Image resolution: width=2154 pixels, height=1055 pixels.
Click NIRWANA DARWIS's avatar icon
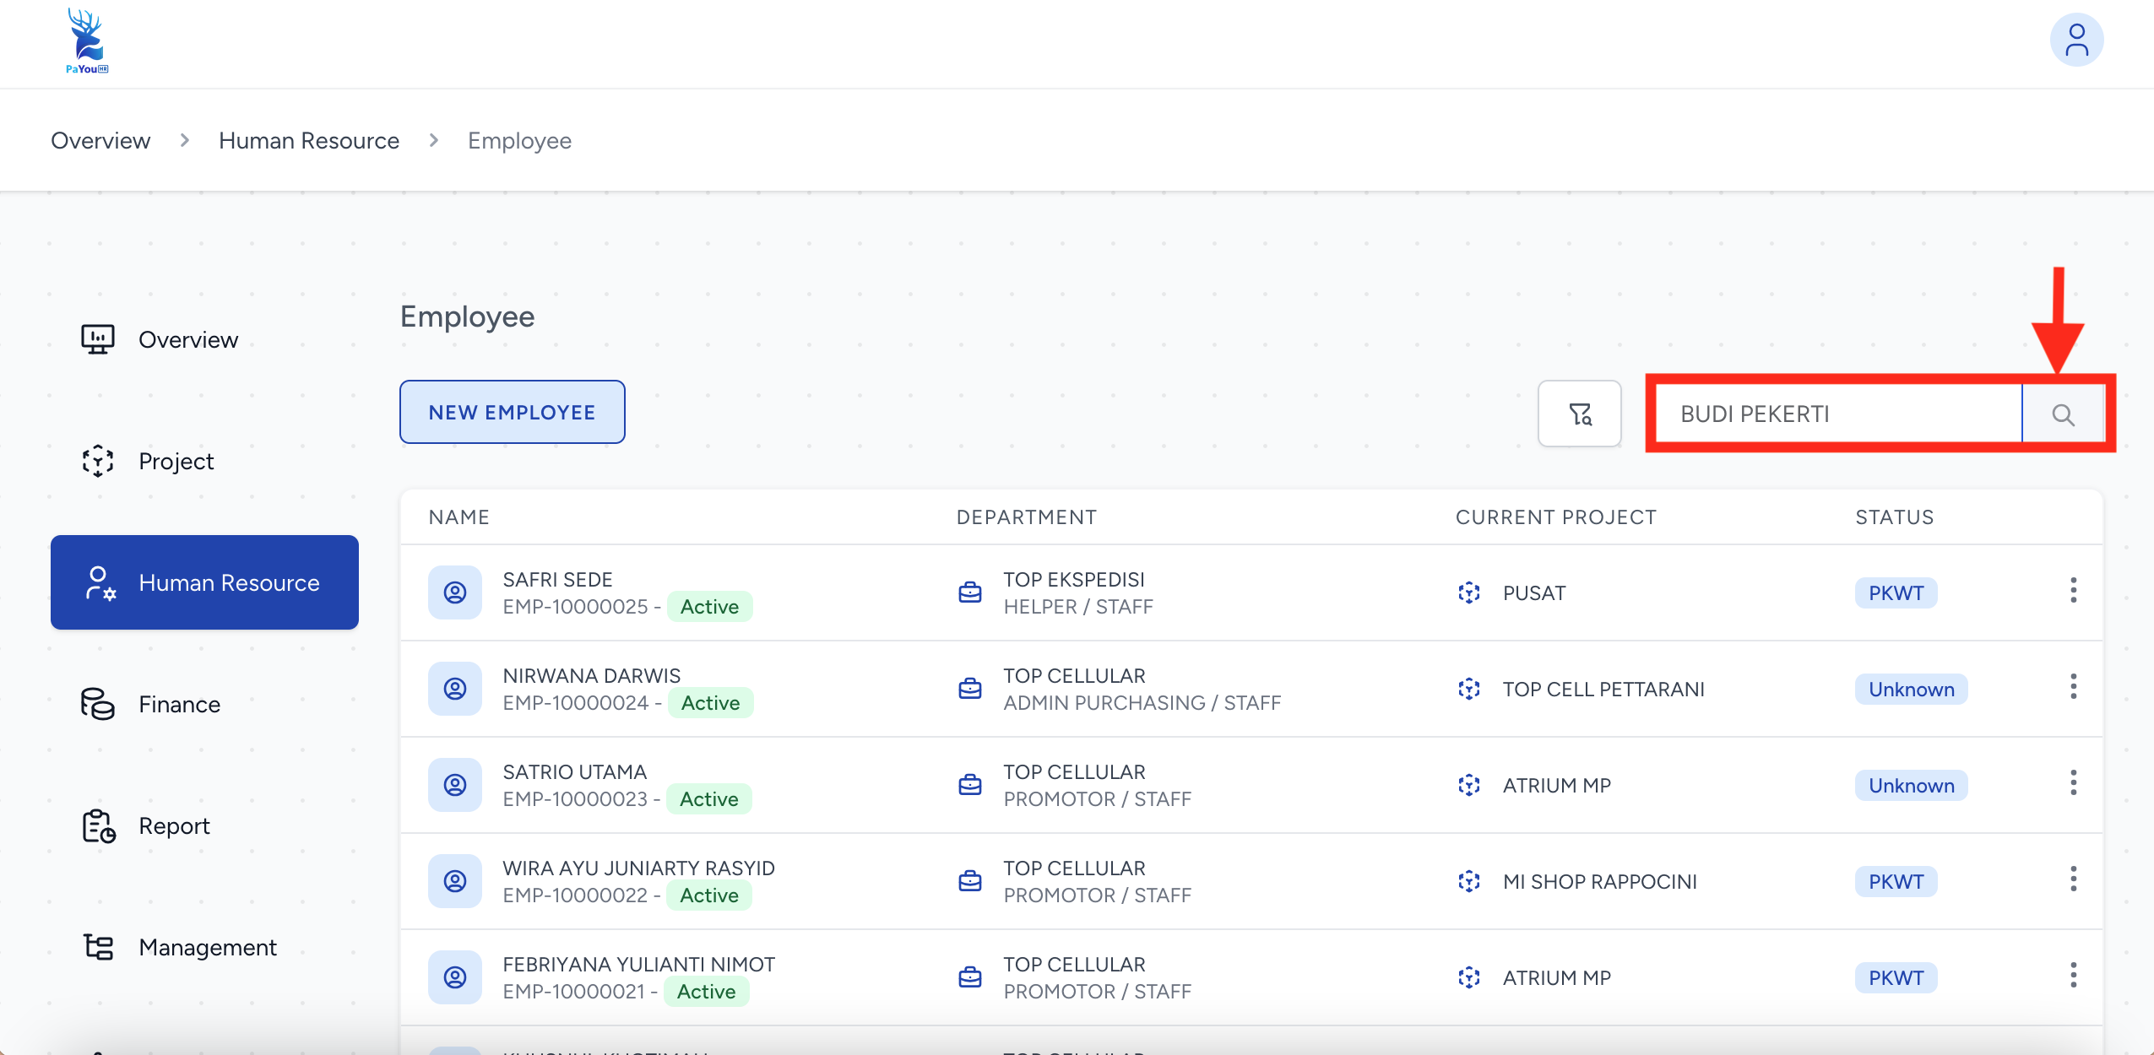coord(455,689)
